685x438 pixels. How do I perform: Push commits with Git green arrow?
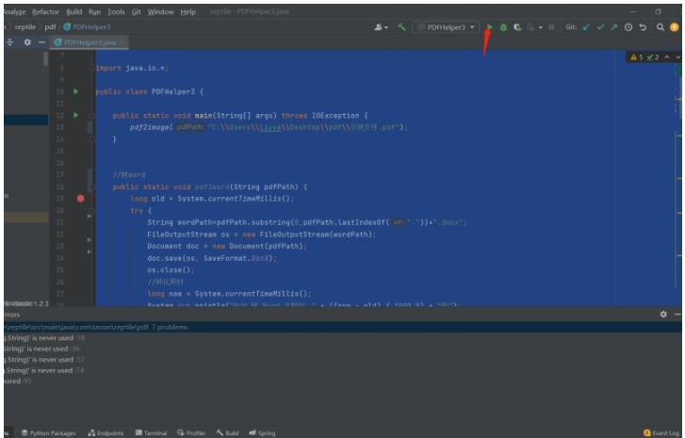coord(614,27)
